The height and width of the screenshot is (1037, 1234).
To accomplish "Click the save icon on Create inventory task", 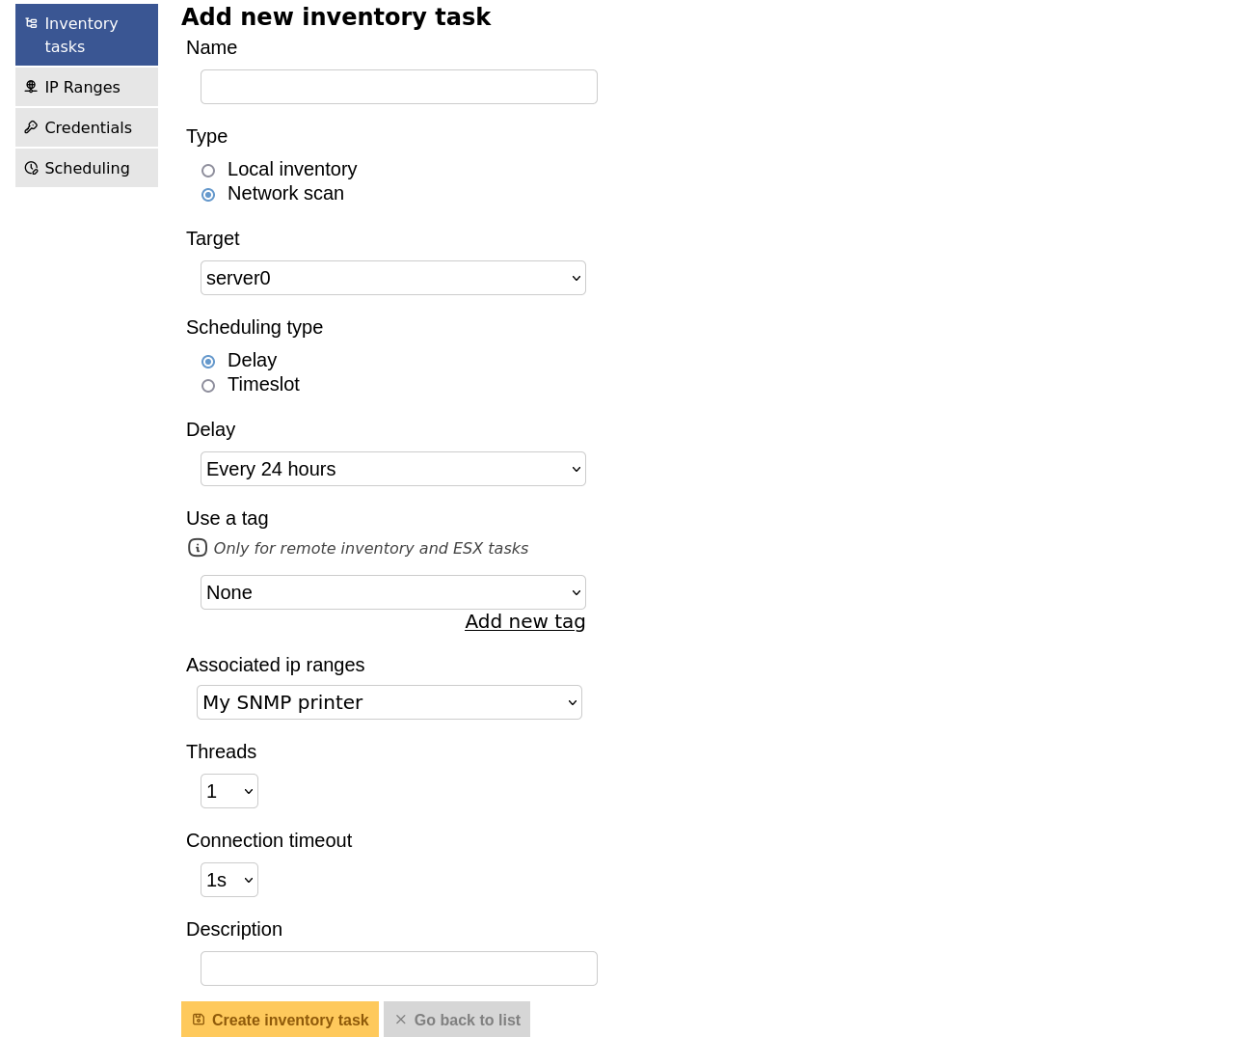I will click(199, 1020).
